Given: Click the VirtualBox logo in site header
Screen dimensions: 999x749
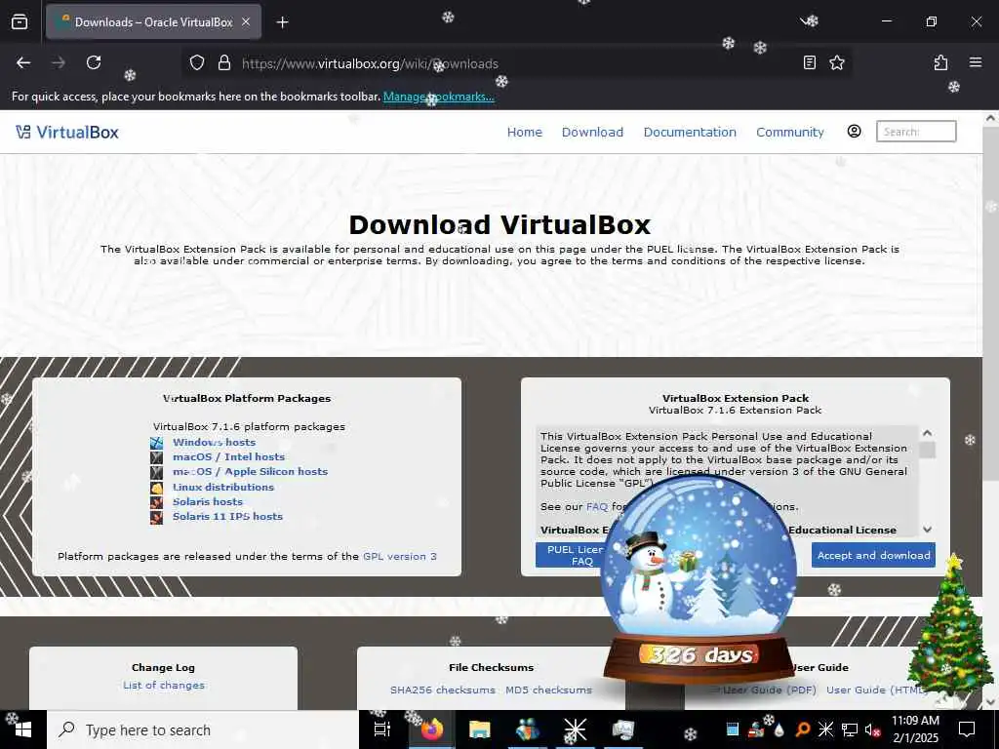Looking at the screenshot, I should pos(67,132).
